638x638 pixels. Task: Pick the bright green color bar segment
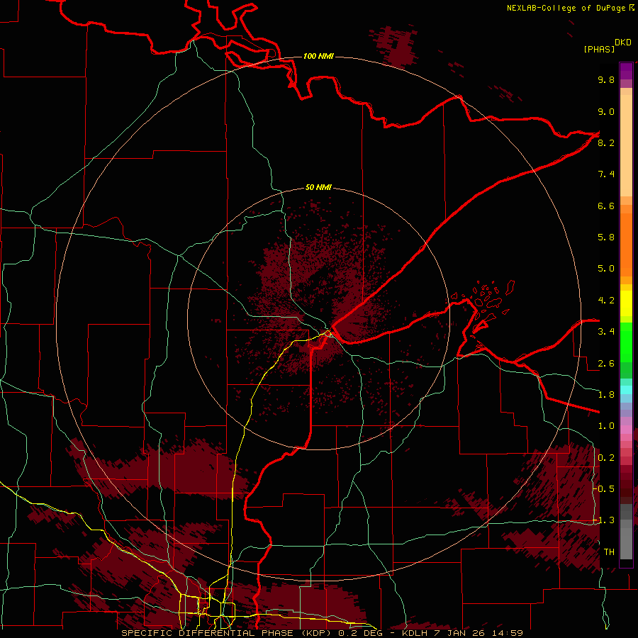[x=626, y=342]
